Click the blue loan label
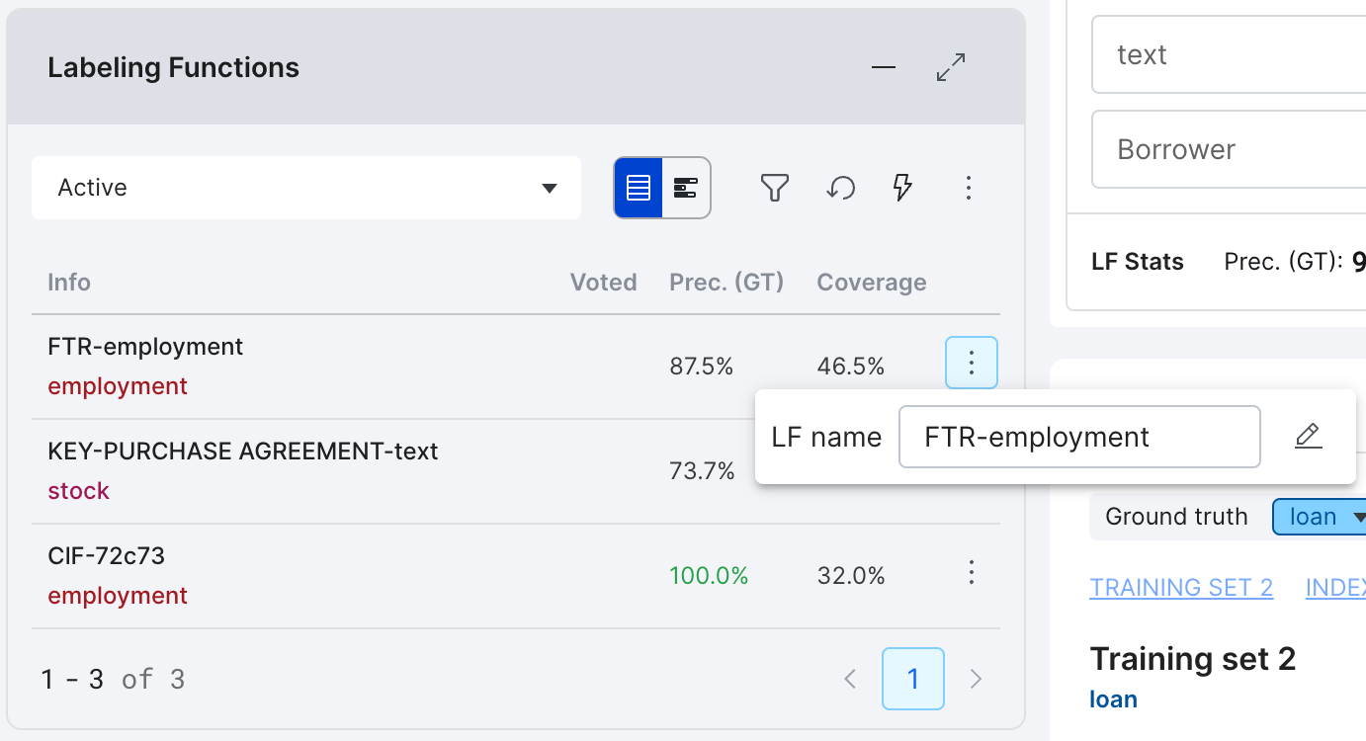1366x741 pixels. 1113,700
